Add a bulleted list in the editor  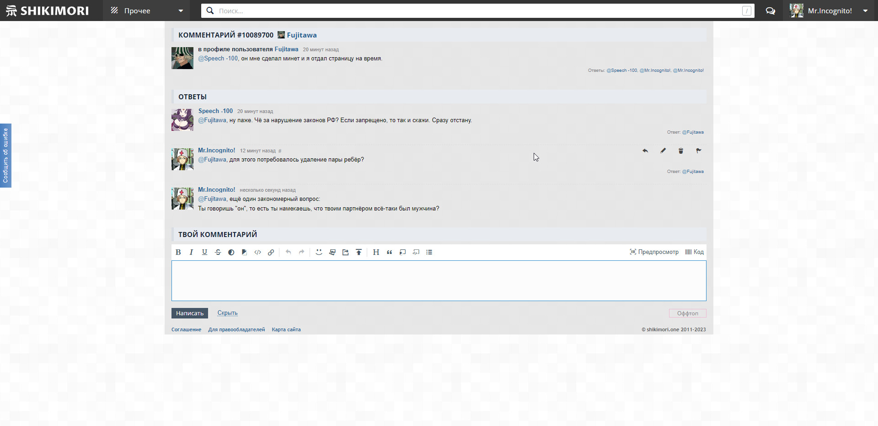429,252
